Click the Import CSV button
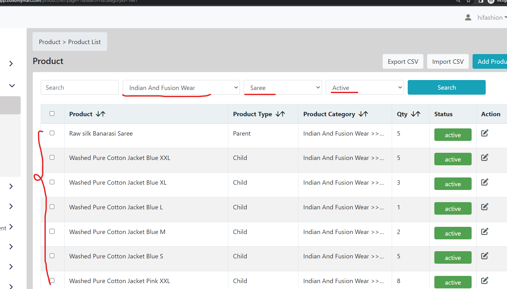Viewport: 507px width, 289px height. (x=448, y=62)
